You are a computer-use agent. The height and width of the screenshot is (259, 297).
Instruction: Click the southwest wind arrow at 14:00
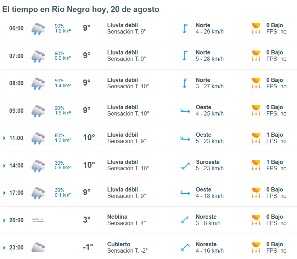point(185,166)
